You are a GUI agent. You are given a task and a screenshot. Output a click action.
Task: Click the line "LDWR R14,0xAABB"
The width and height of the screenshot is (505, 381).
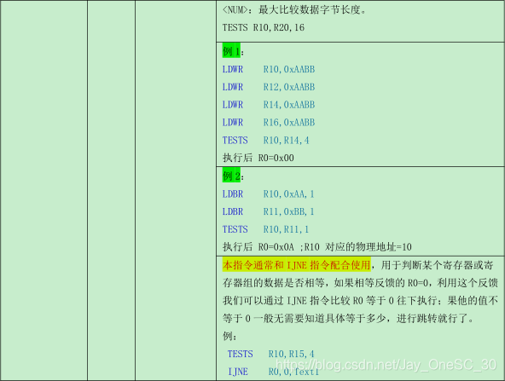coord(268,105)
